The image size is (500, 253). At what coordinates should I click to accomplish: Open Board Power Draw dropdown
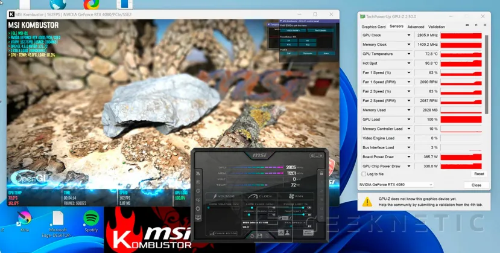(409, 156)
